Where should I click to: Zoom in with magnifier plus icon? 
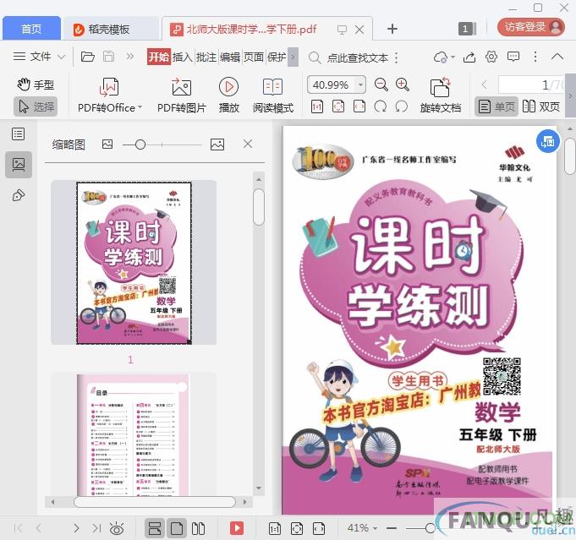tap(403, 85)
